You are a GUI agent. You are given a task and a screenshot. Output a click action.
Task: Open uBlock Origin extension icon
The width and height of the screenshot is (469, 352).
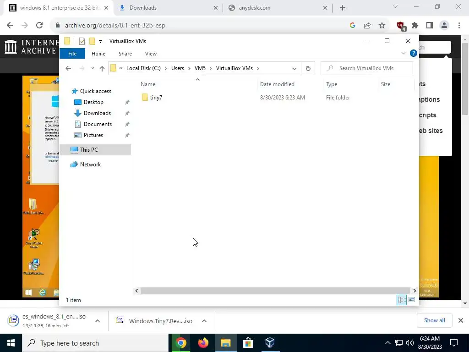[x=401, y=26]
